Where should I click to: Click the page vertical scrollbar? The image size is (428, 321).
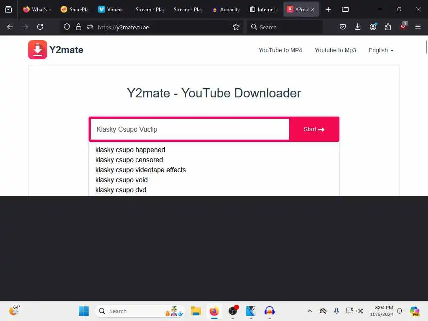tap(426, 47)
